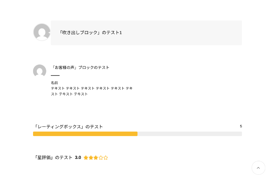Click the 3.0 star rating score

[78, 158]
